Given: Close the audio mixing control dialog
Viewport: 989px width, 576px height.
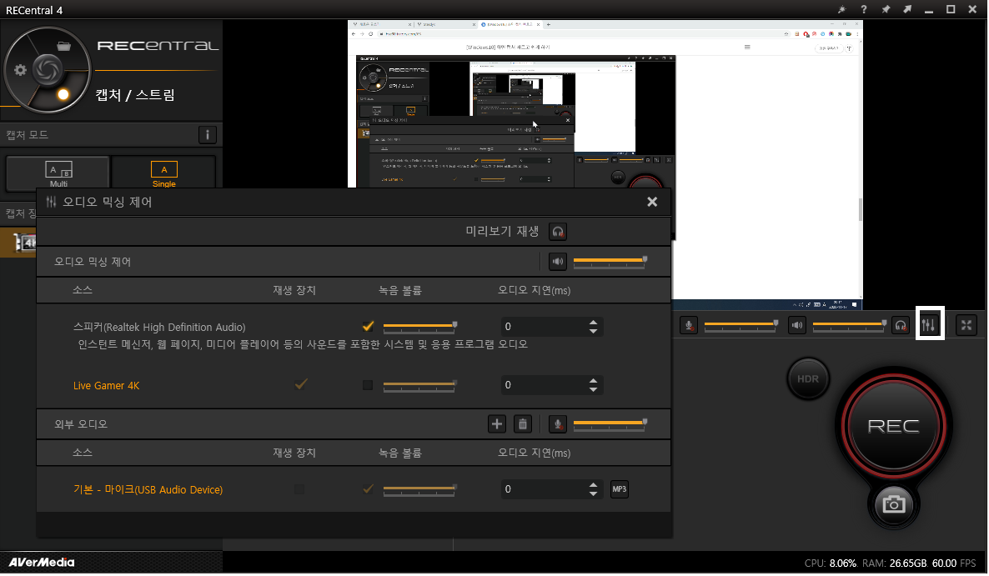Looking at the screenshot, I should point(652,202).
